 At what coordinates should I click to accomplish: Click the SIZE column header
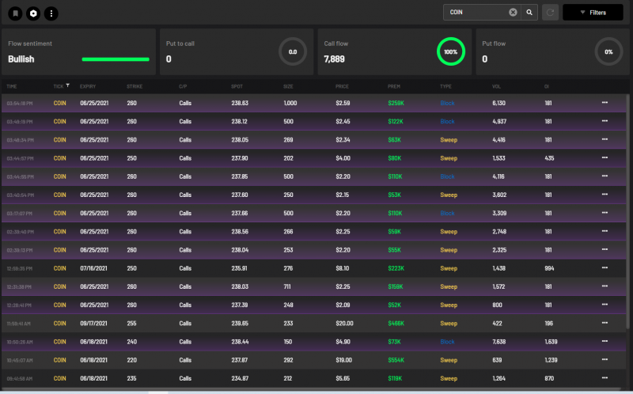(x=288, y=86)
